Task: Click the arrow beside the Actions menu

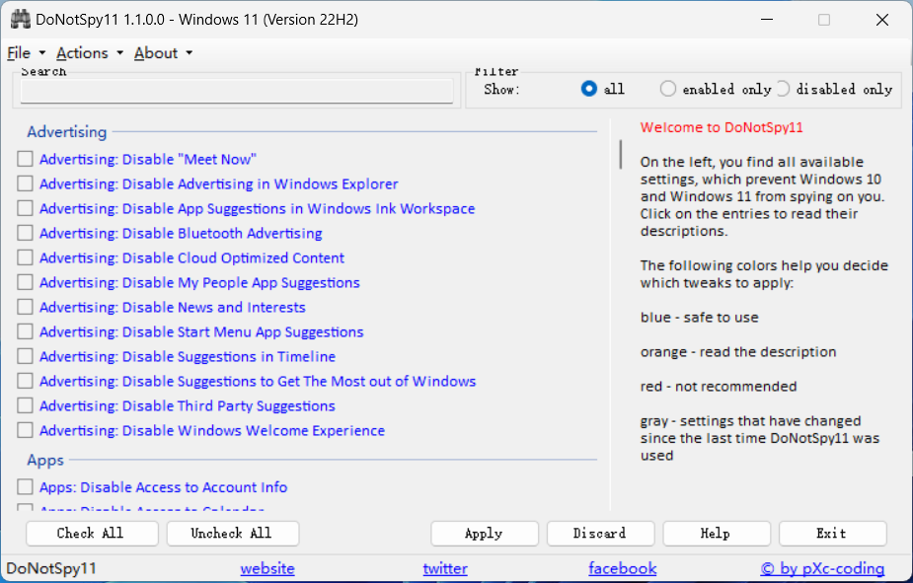Action: tap(120, 53)
